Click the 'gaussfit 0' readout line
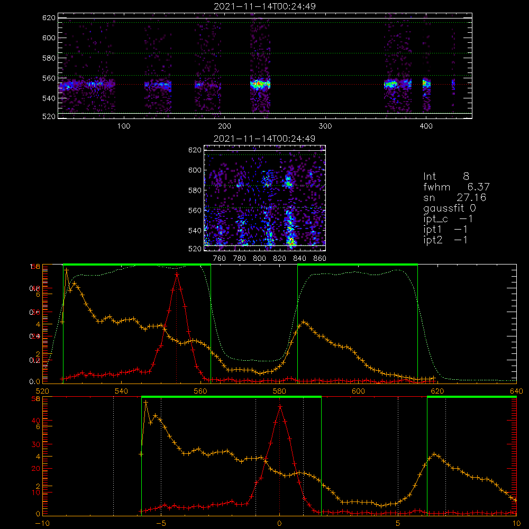 coord(449,208)
